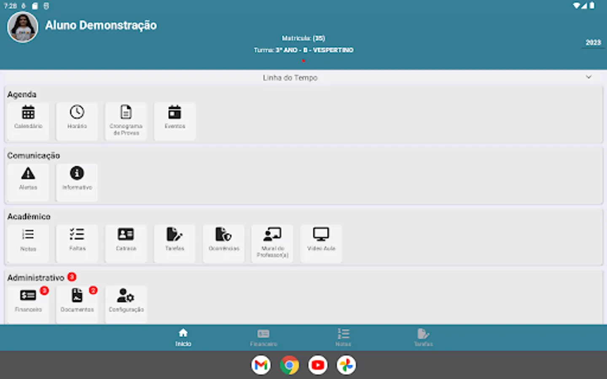Expand the Linha do Tempo chevron
This screenshot has width=607, height=379.
[588, 77]
